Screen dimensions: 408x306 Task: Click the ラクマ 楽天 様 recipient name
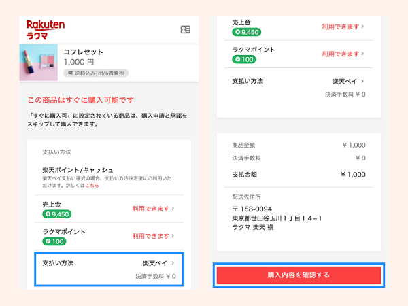tap(253, 227)
